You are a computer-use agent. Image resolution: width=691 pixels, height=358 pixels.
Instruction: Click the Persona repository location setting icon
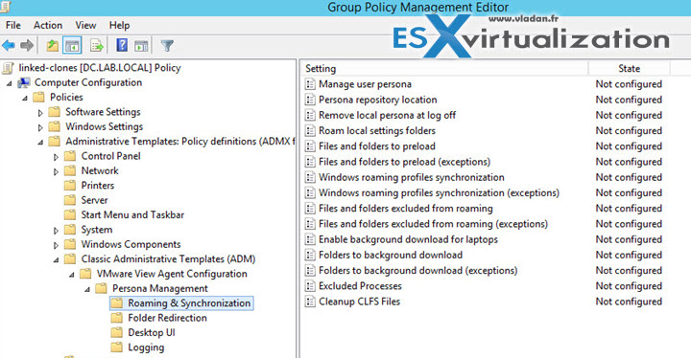click(x=310, y=100)
